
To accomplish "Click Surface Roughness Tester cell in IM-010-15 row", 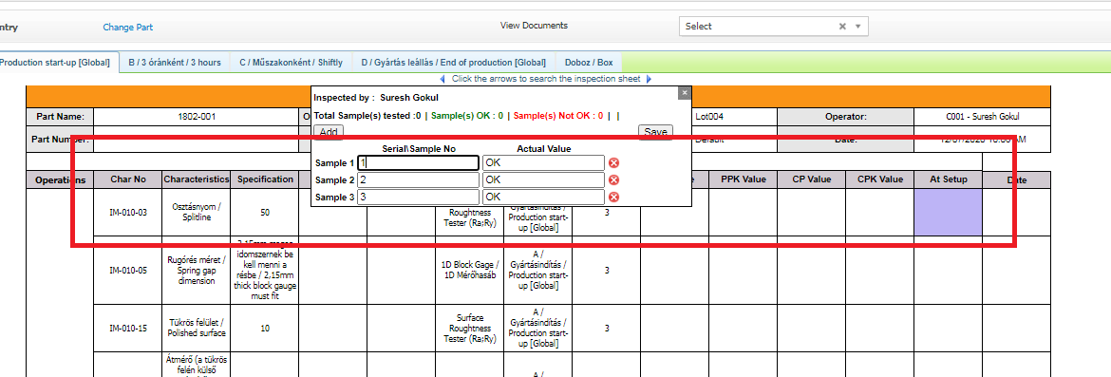I will tap(470, 329).
